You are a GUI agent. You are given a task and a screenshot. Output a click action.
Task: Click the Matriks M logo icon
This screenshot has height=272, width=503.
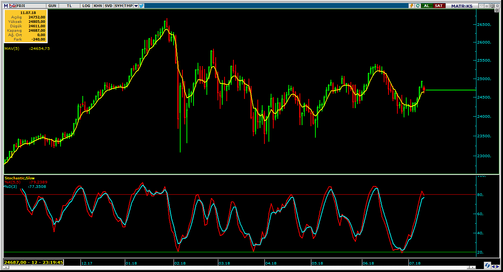click(x=6, y=6)
